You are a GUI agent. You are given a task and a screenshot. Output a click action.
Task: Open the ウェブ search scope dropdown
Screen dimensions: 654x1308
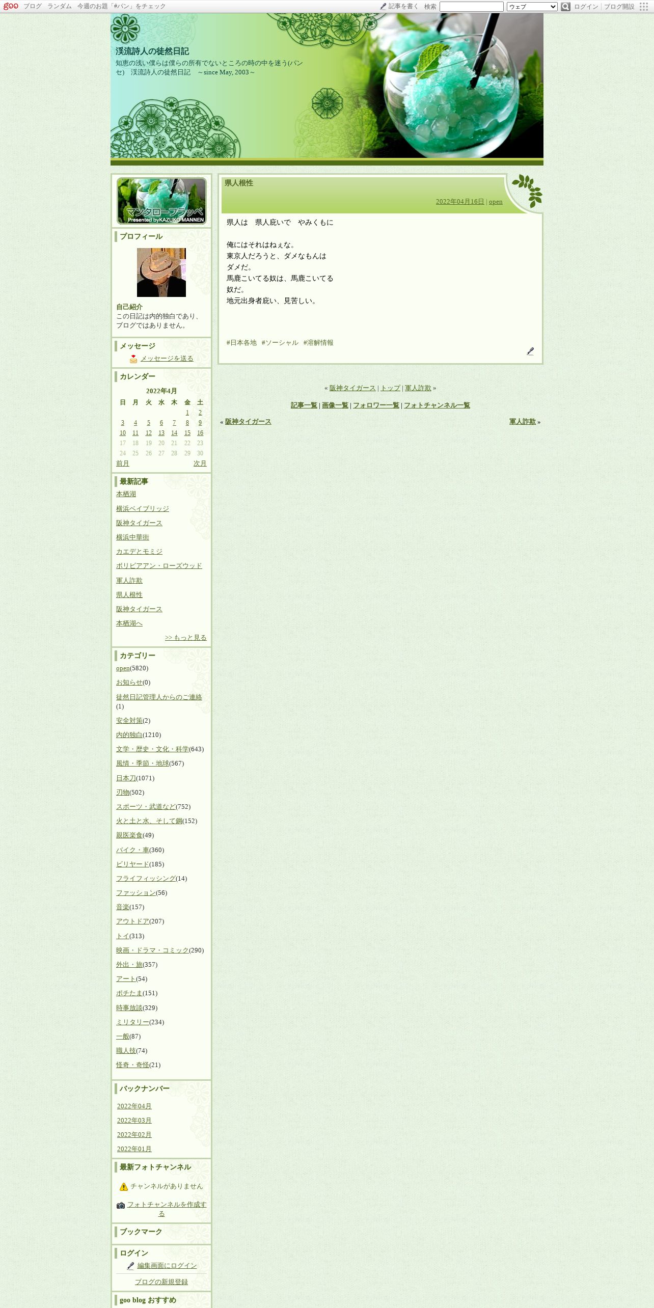(x=532, y=7)
